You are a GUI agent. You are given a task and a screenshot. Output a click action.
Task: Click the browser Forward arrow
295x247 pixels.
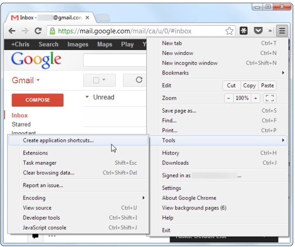(x=25, y=31)
